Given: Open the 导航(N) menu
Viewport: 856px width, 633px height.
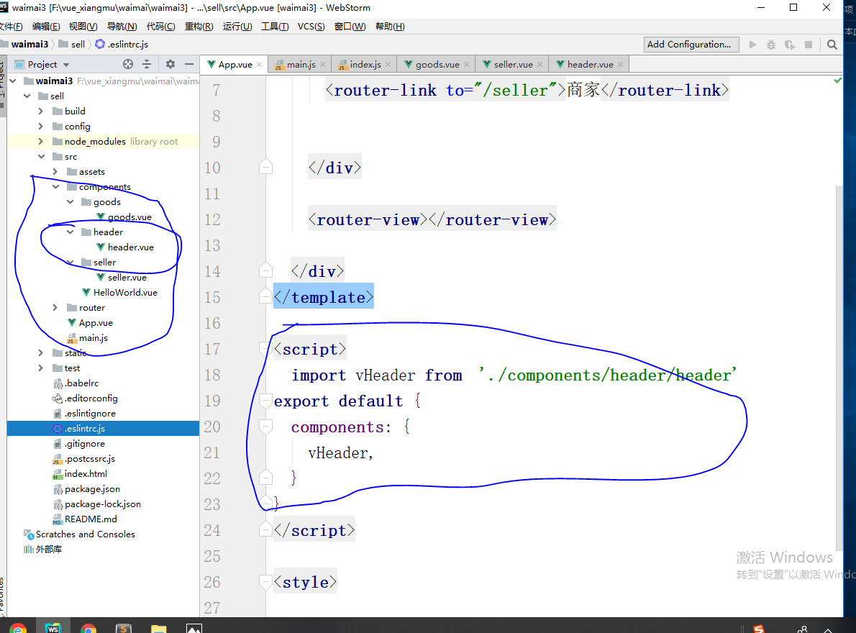Looking at the screenshot, I should coord(122,26).
